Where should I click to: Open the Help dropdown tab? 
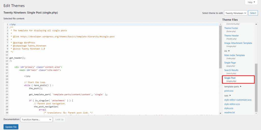pyautogui.click(x=251, y=2)
